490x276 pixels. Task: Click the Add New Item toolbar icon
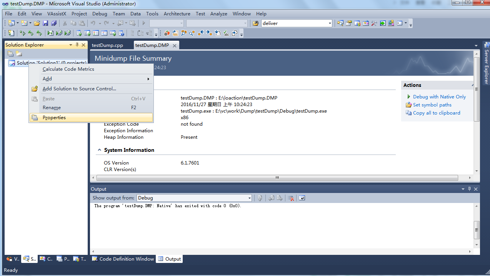pyautogui.click(x=24, y=23)
